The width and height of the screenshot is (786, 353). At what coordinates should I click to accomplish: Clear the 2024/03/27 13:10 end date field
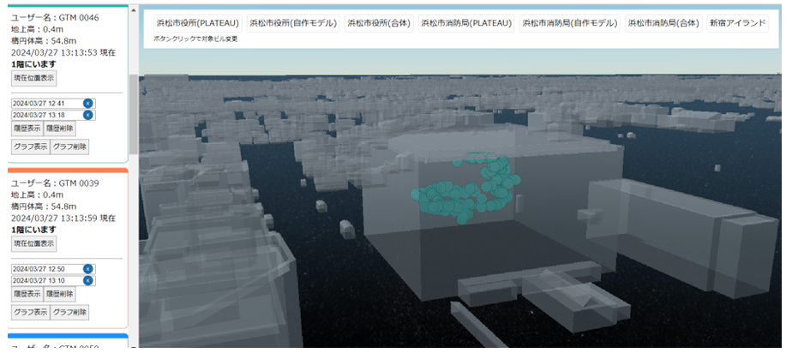click(x=87, y=281)
